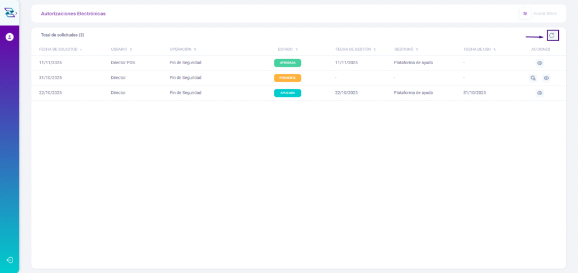Image resolution: width=578 pixels, height=273 pixels.
Task: Click Borrar filtros button
Action: [x=544, y=14]
